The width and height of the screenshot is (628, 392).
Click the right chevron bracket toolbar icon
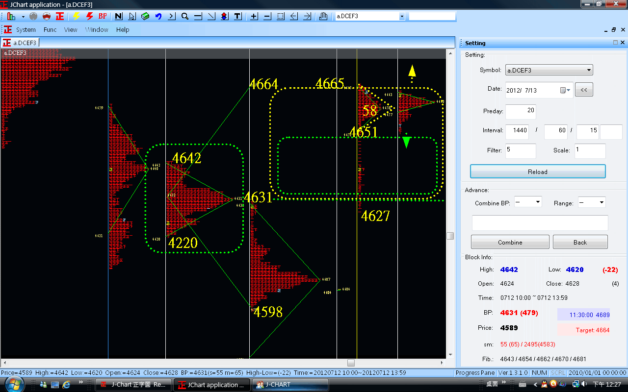pos(172,16)
